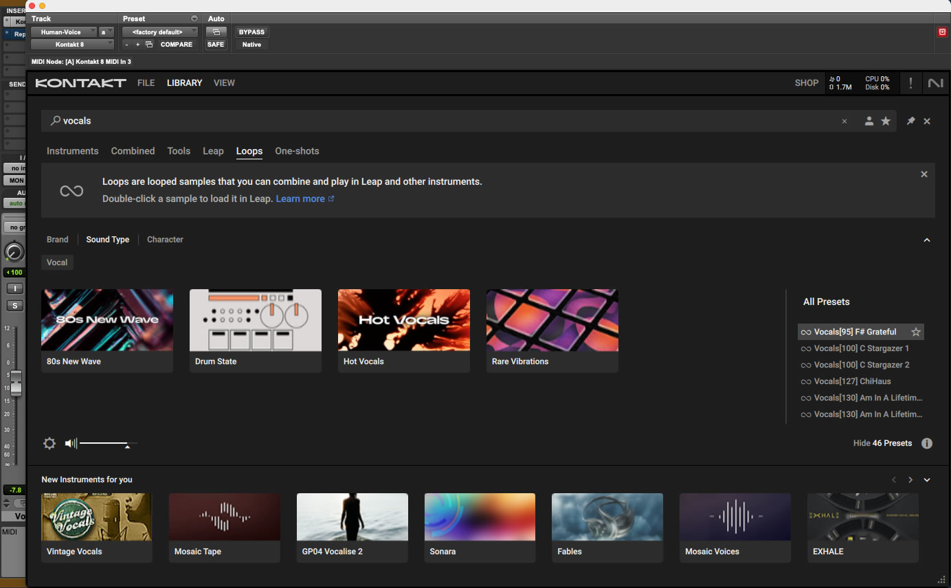Screen dimensions: 951x588
Task: Click the red target button at plug-in header right
Action: [942, 32]
